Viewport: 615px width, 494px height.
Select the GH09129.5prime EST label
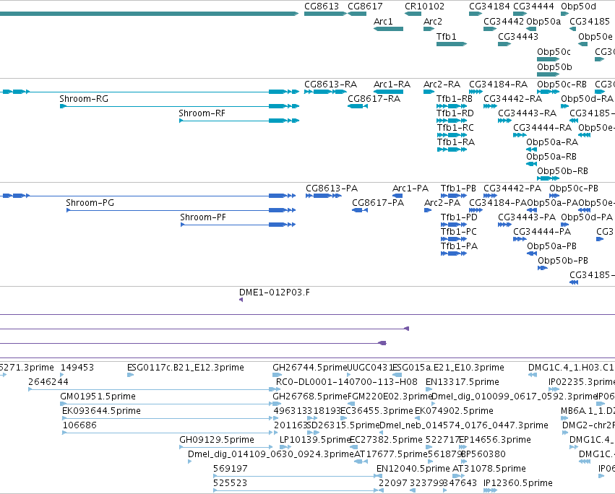(217, 441)
